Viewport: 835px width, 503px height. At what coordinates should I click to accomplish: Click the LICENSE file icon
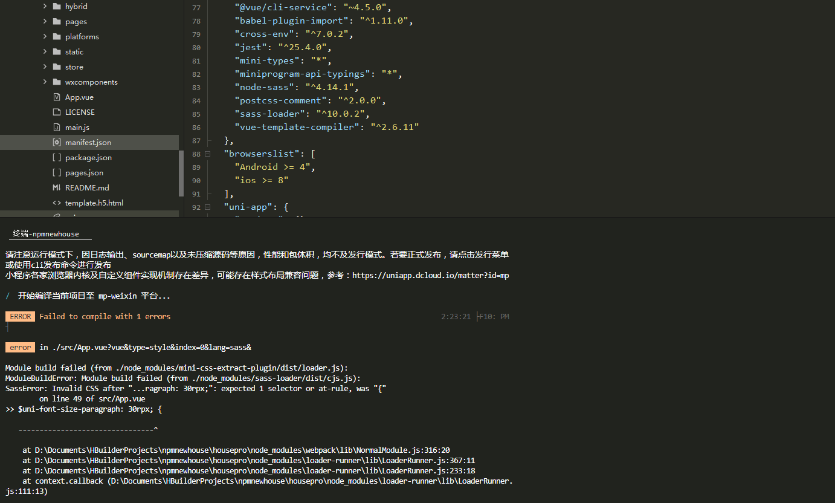click(57, 112)
